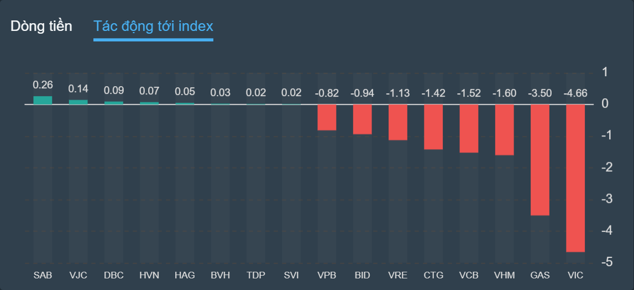Select the Tác động tới index tab
Viewport: 634px width, 290px height.
point(153,26)
